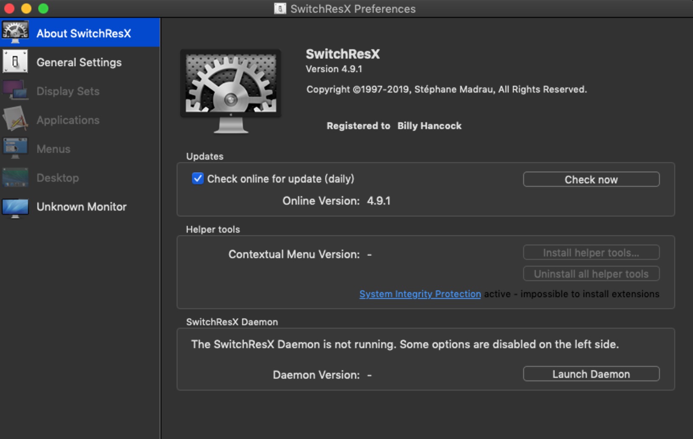
Task: Click the Launch Daemon button
Action: [x=591, y=374]
